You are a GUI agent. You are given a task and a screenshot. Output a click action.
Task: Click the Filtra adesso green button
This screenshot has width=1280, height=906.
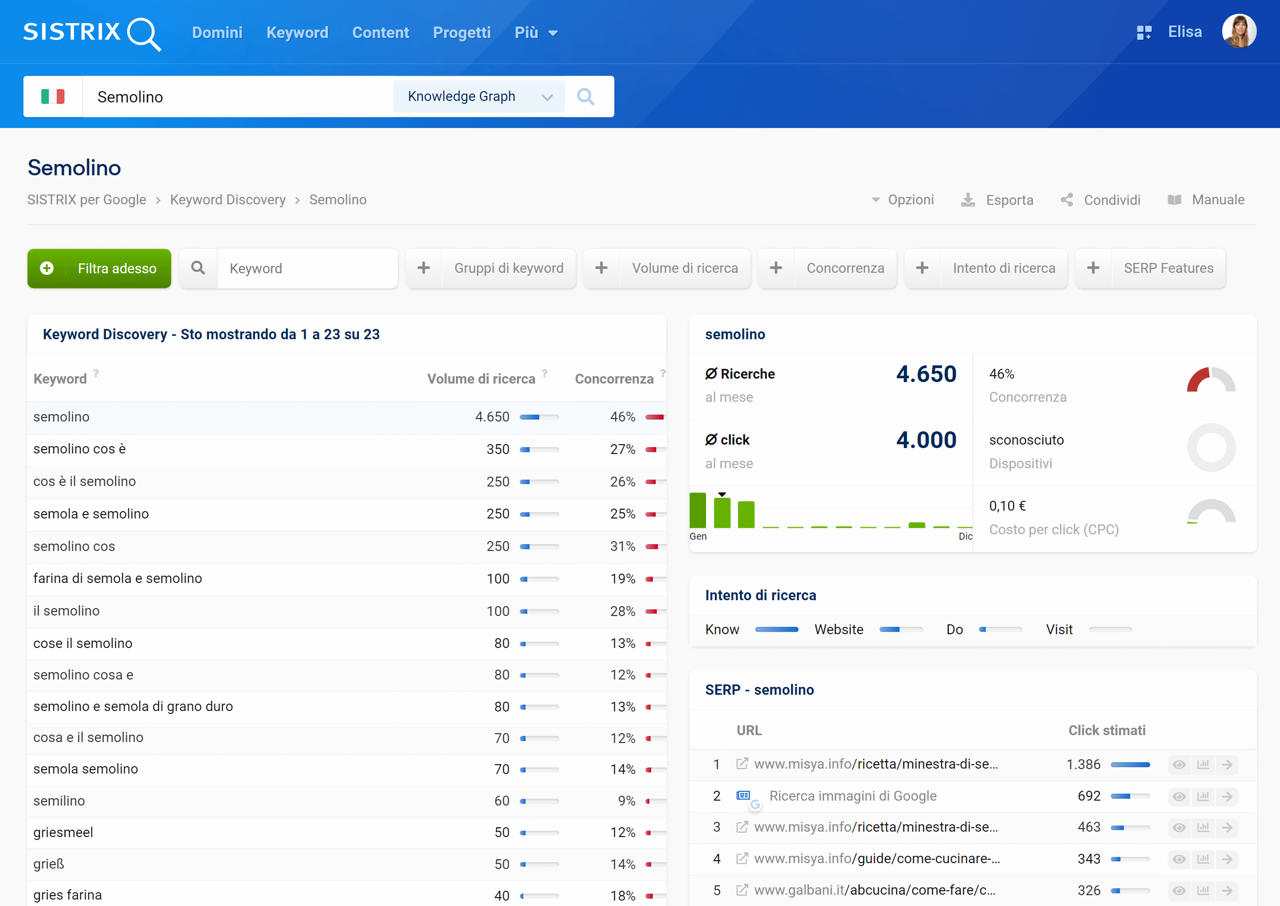tap(100, 268)
